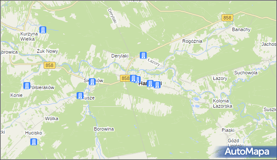Click the Hucisko label

pyautogui.click(x=34, y=133)
